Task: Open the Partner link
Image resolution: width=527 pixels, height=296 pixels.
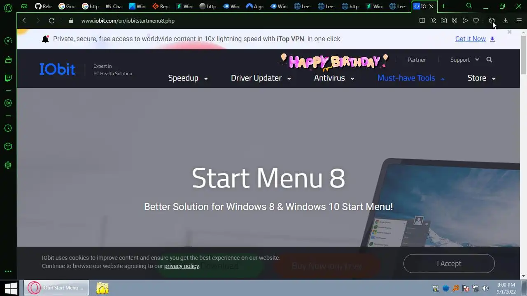Action: click(416, 60)
